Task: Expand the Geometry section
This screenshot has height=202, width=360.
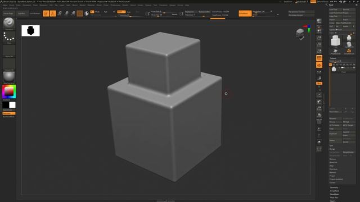Action: (334, 187)
